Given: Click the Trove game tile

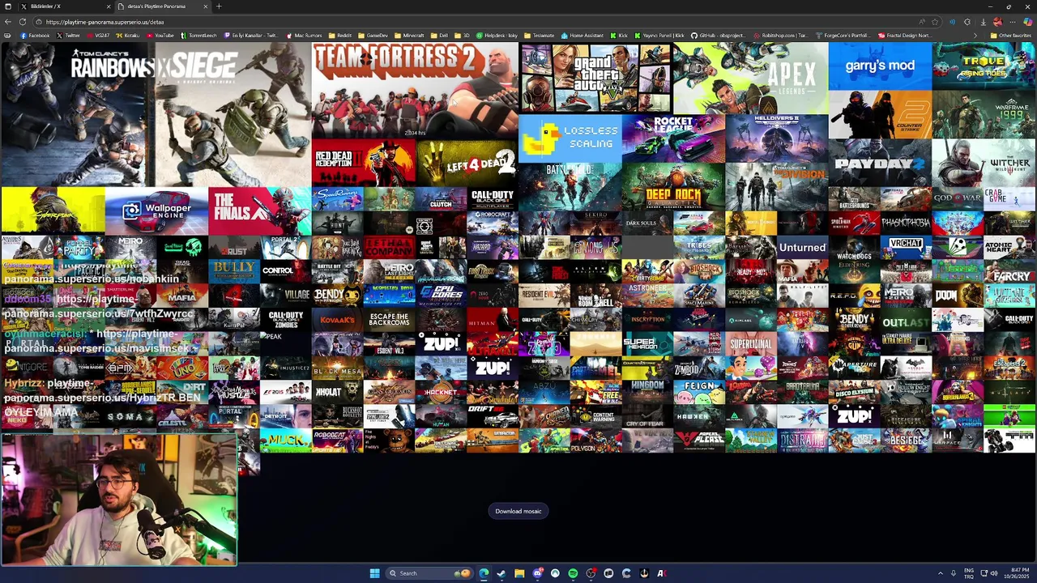Looking at the screenshot, I should click(984, 66).
